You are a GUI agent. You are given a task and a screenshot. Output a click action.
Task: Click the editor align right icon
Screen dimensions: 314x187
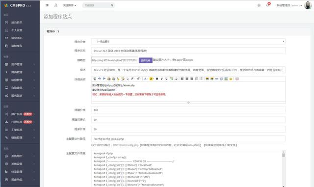coord(192,79)
